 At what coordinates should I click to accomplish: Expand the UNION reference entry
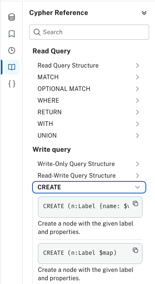pos(89,136)
